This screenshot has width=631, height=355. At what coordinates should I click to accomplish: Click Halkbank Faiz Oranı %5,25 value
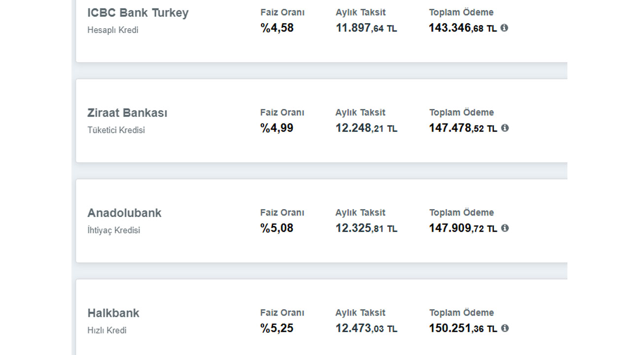pyautogui.click(x=277, y=328)
